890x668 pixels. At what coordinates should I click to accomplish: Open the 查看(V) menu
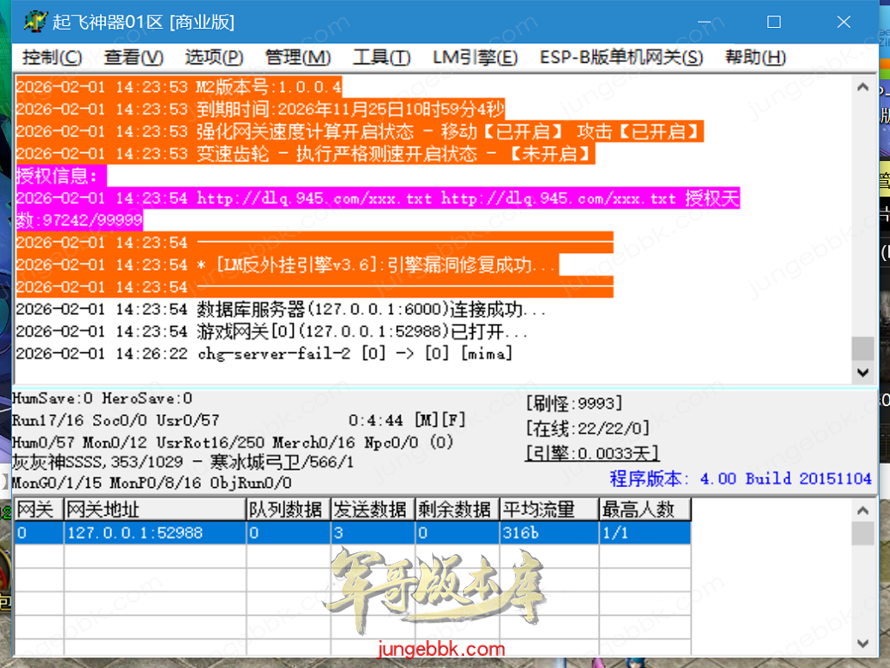click(133, 57)
